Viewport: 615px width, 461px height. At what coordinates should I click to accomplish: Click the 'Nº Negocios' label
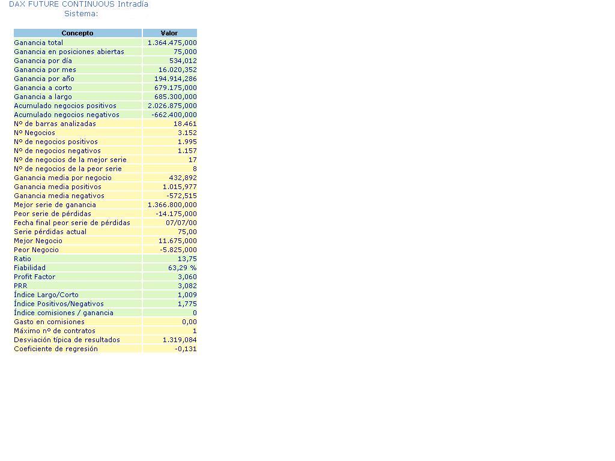point(34,133)
